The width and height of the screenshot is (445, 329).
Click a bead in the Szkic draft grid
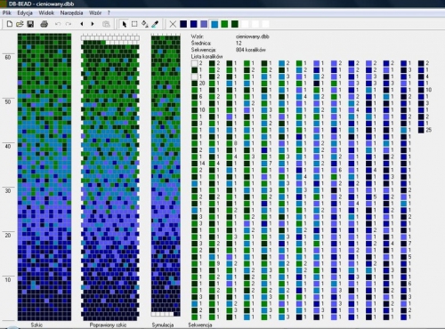(x=44, y=177)
